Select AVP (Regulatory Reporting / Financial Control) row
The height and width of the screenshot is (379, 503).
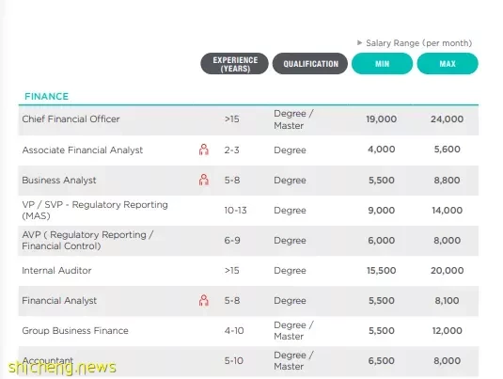pos(248,241)
